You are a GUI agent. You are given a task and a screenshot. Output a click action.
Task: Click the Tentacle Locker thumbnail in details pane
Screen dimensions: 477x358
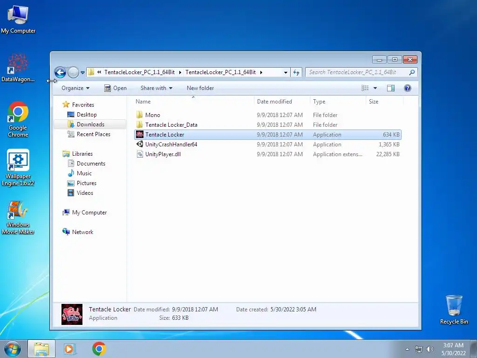pyautogui.click(x=72, y=314)
